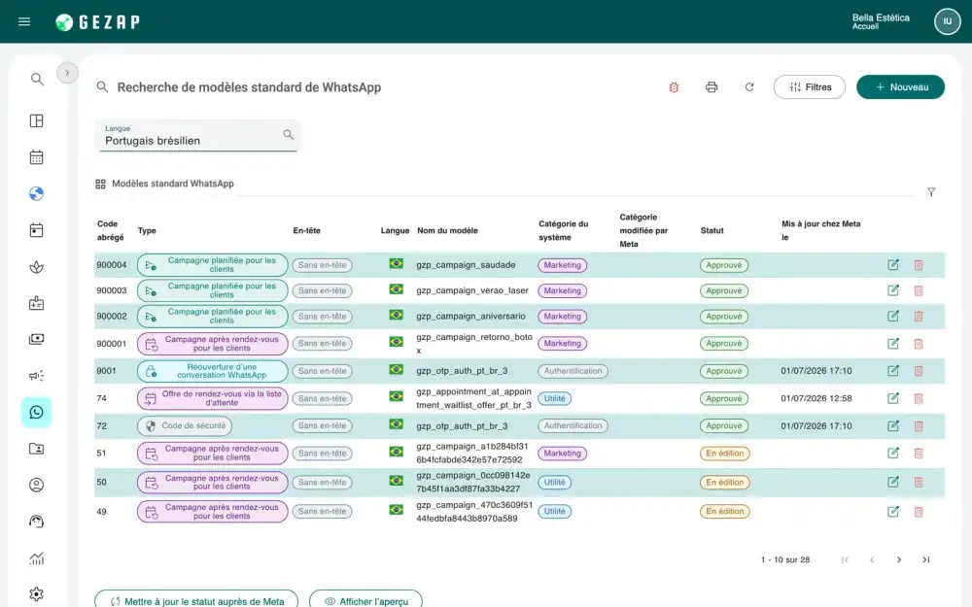The width and height of the screenshot is (972, 607).
Task: Delete template with code 50
Action: [x=919, y=482]
